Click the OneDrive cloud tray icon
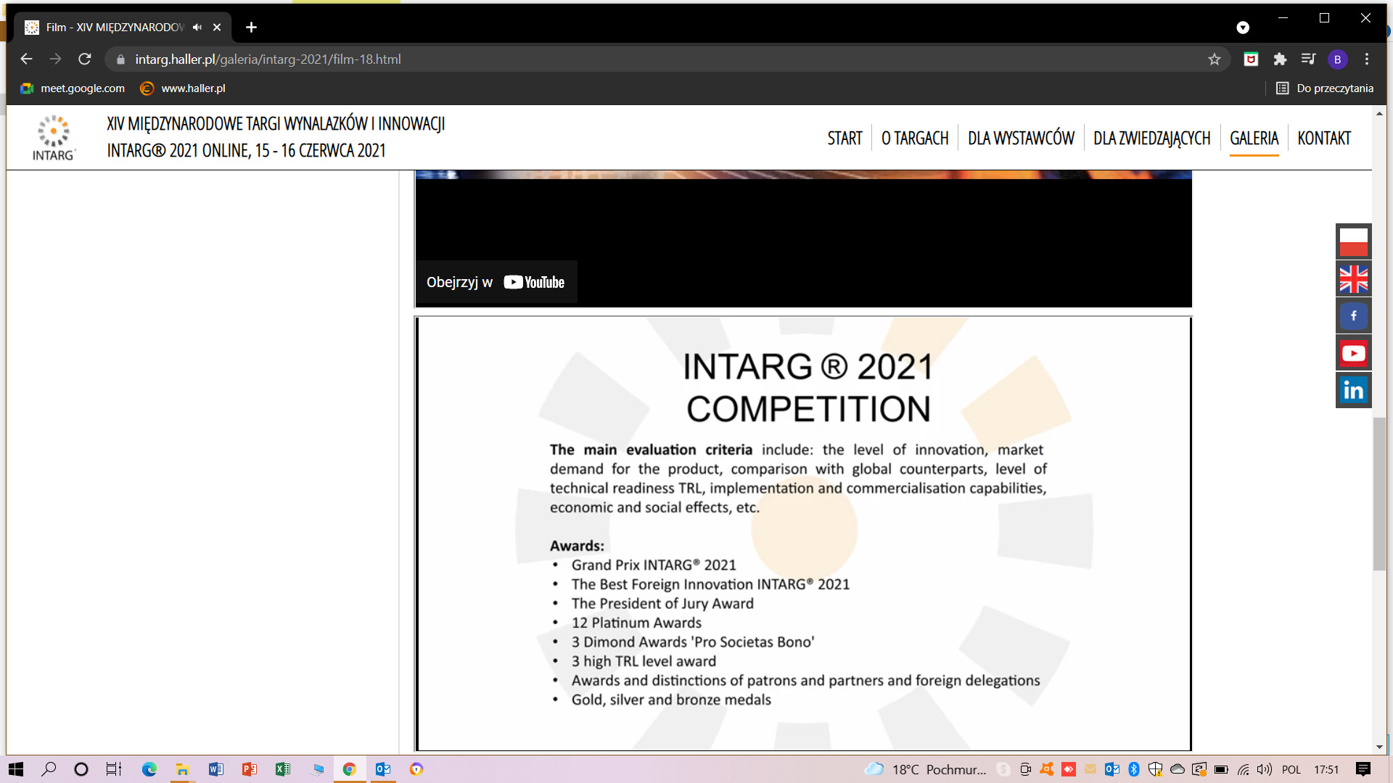This screenshot has width=1393, height=783. coord(1178,769)
